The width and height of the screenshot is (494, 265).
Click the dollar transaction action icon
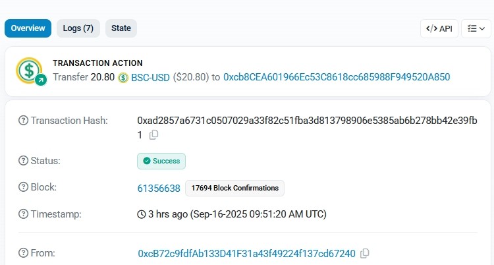click(30, 71)
